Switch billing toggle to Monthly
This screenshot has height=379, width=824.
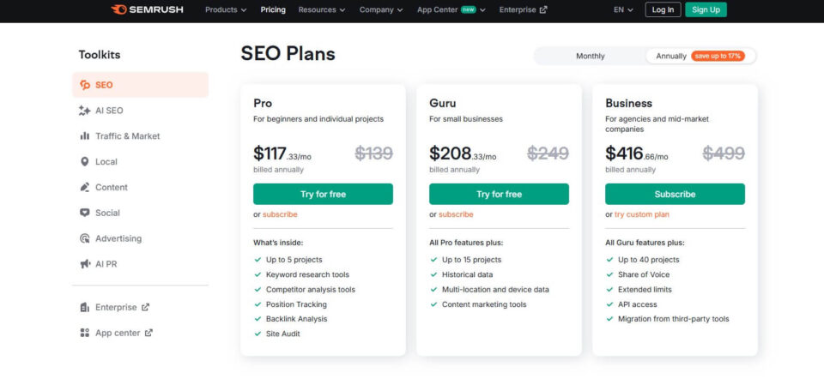591,57
